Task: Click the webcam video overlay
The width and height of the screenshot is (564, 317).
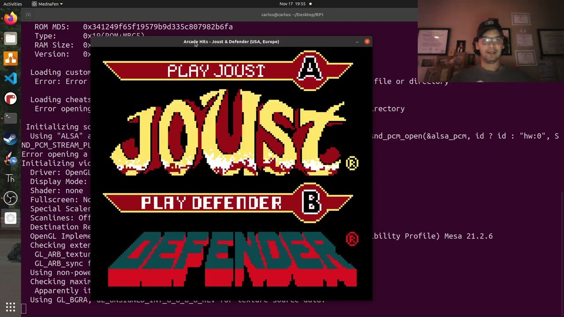Action: (x=491, y=41)
